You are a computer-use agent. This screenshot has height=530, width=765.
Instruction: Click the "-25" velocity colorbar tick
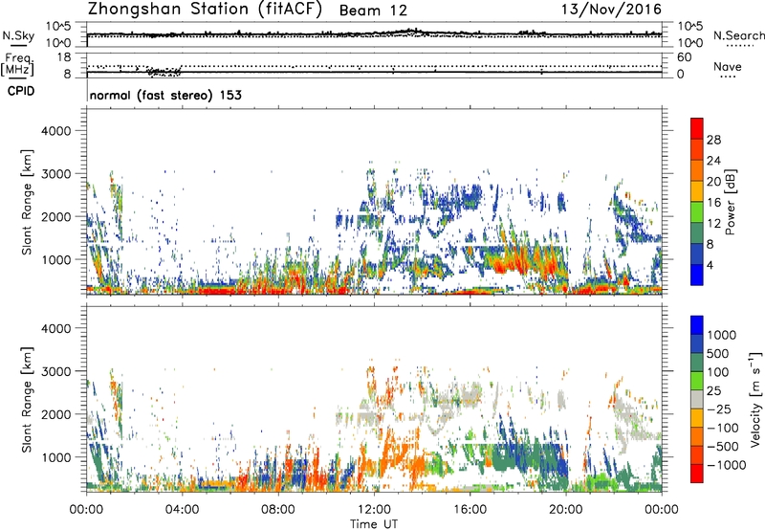pyautogui.click(x=719, y=409)
